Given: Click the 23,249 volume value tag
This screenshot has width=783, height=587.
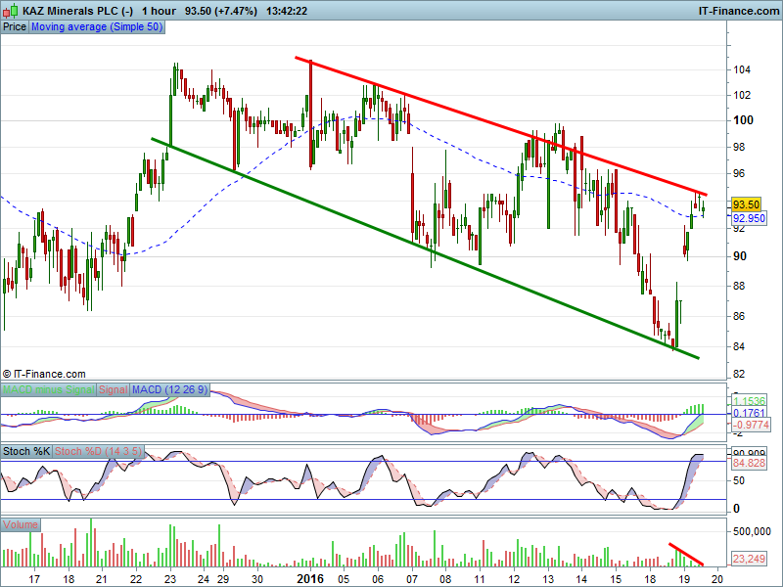Looking at the screenshot, I should pos(749,559).
